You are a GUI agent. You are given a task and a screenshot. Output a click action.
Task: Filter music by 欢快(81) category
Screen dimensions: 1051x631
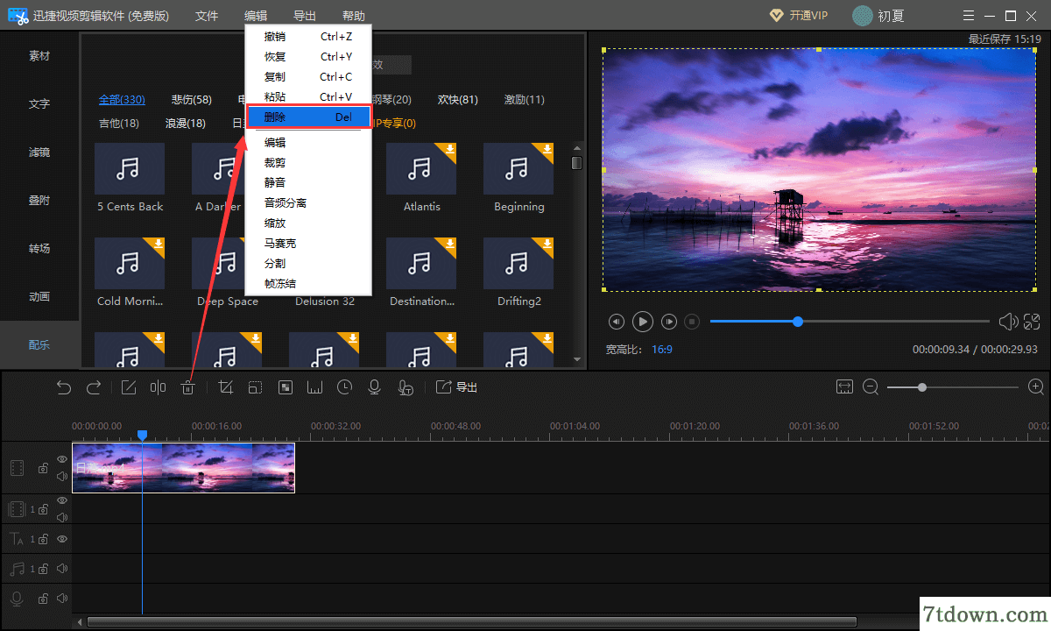pos(458,99)
